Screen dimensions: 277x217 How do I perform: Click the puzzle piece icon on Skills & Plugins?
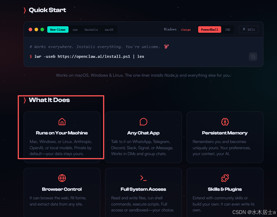point(225,178)
